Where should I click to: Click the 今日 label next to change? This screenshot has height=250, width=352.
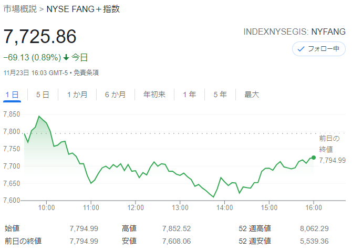79,57
